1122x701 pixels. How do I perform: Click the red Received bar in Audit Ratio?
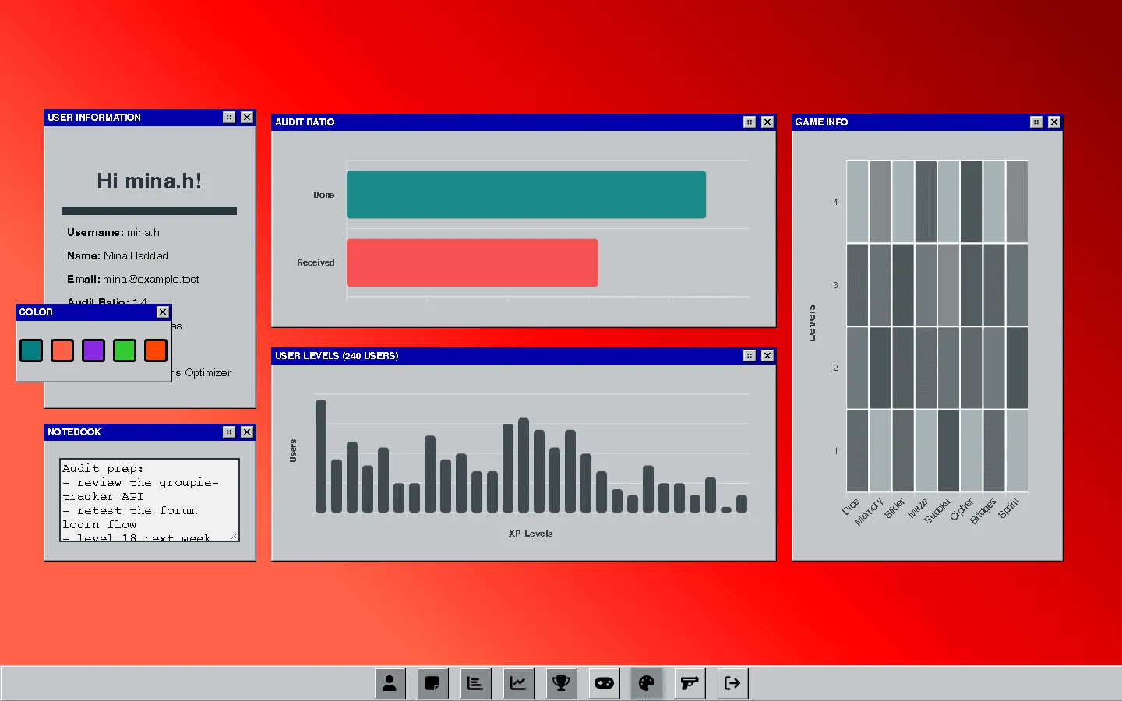coord(472,262)
